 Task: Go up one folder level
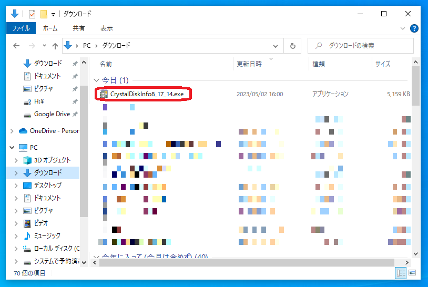pyautogui.click(x=55, y=46)
